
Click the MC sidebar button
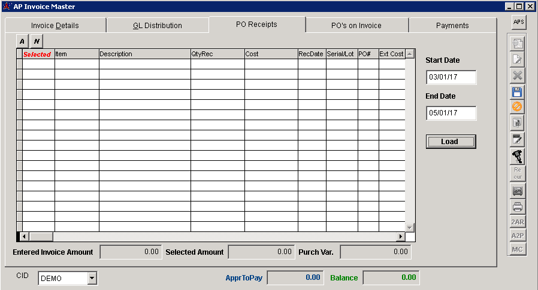pyautogui.click(x=518, y=249)
